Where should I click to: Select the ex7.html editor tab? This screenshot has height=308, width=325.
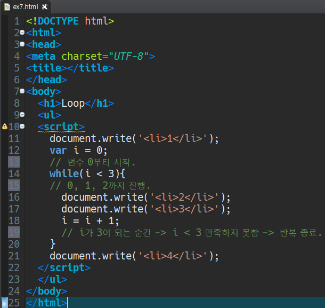26,7
